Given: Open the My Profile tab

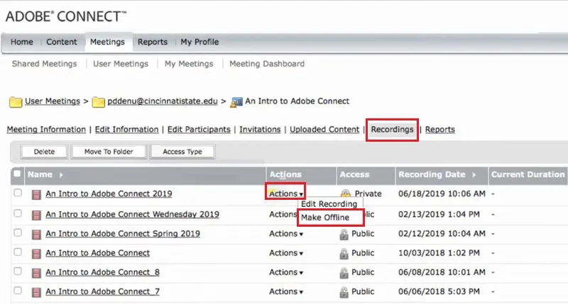Looking at the screenshot, I should pos(200,42).
